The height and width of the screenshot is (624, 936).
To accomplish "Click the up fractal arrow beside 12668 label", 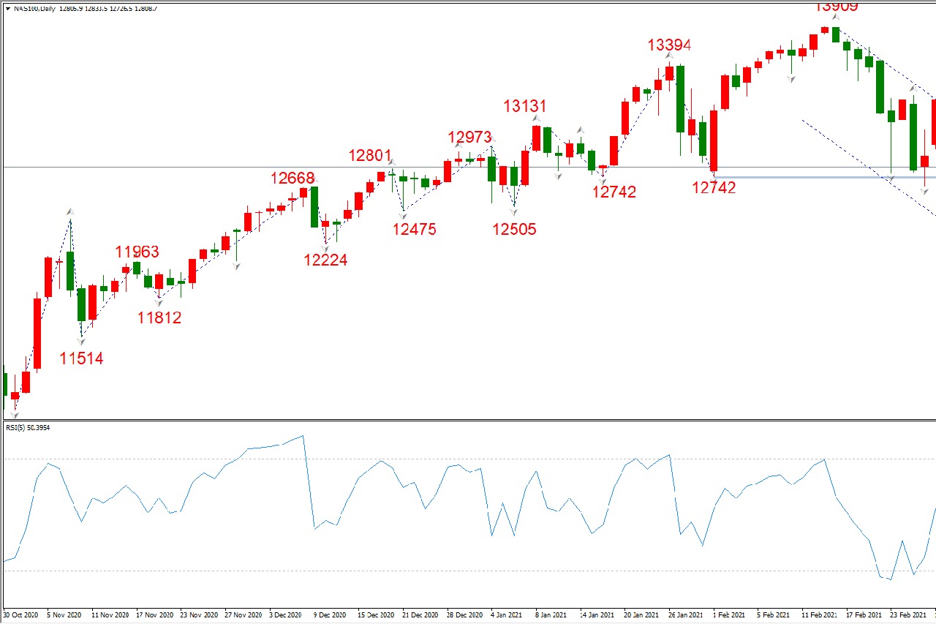I will [x=314, y=179].
